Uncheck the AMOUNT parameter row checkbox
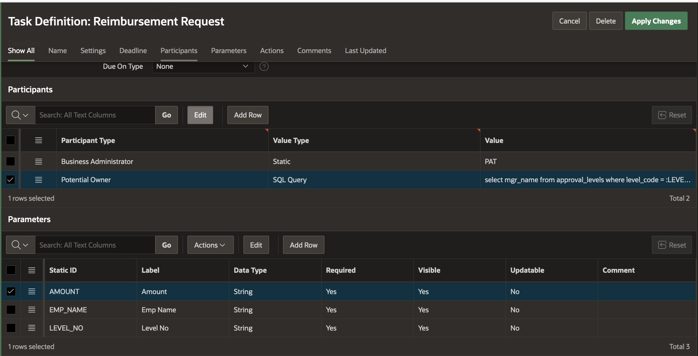 [11, 292]
